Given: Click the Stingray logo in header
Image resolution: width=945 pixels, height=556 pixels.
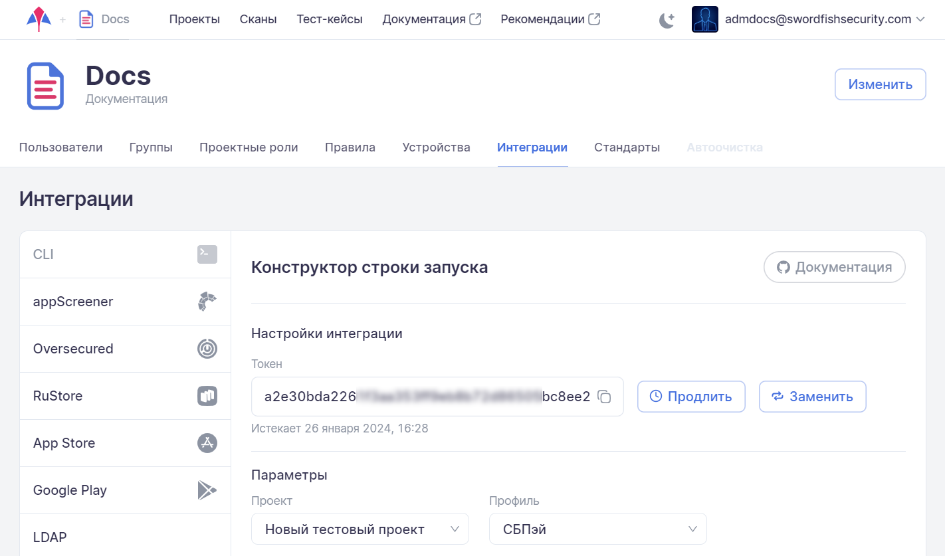Looking at the screenshot, I should pyautogui.click(x=39, y=19).
